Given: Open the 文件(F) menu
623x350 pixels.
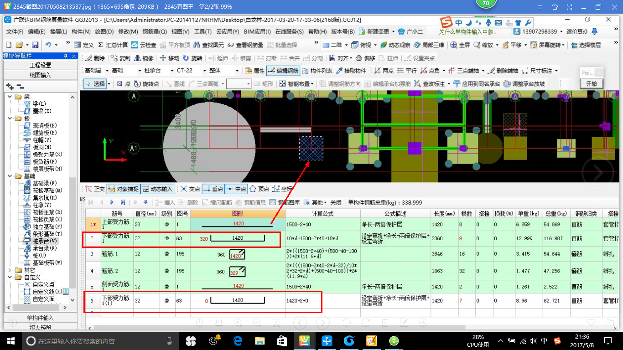Looking at the screenshot, I should point(15,31).
